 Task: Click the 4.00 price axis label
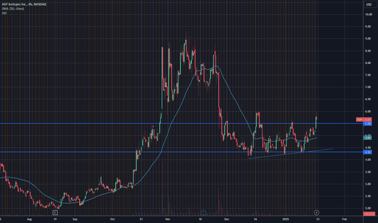(368, 160)
